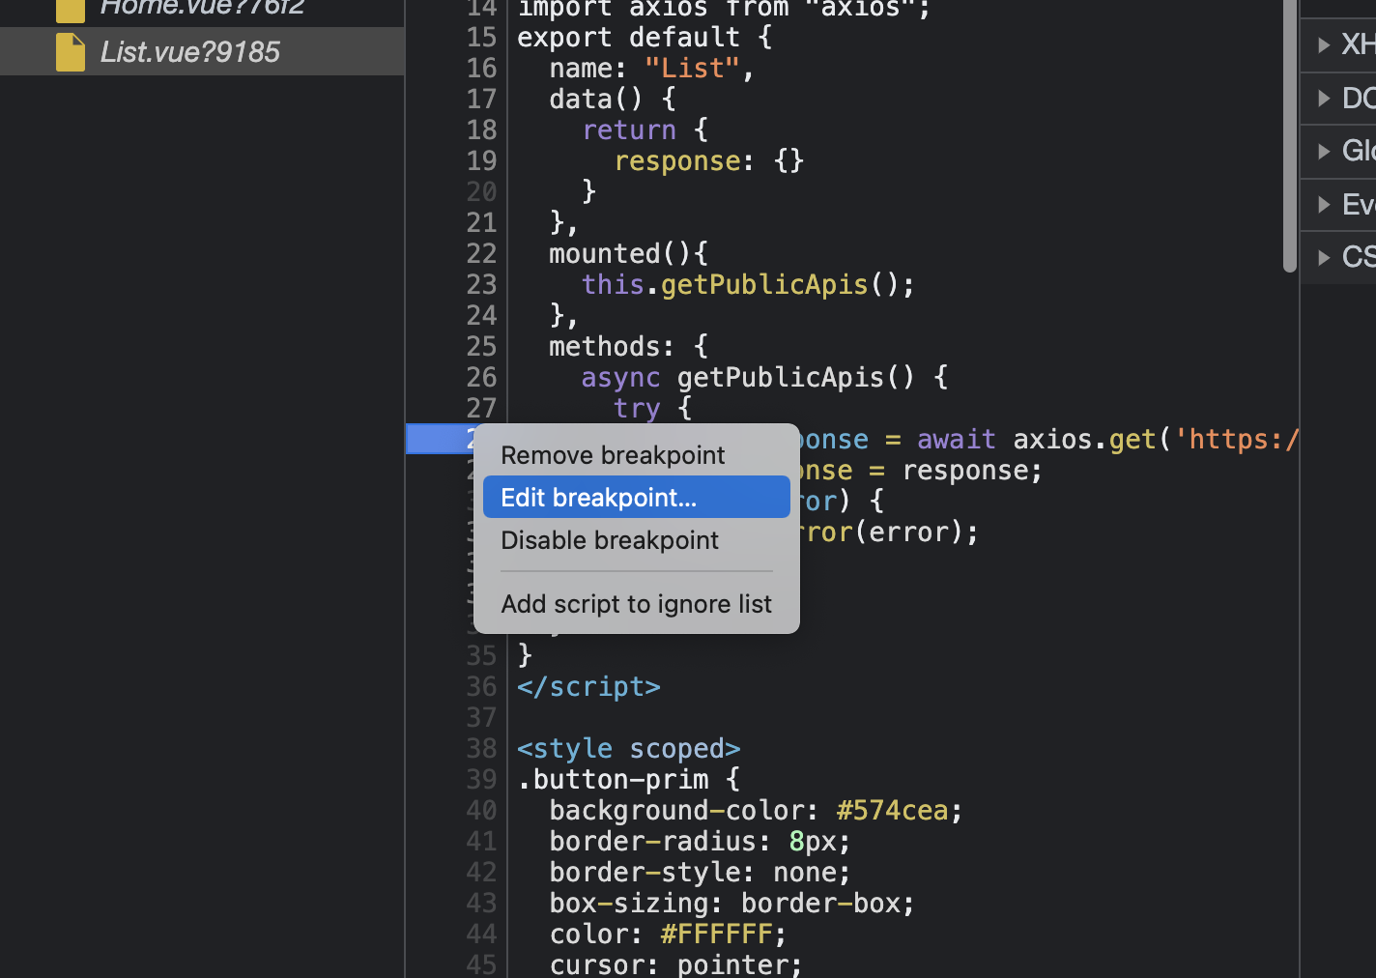The height and width of the screenshot is (978, 1376).
Task: Click line number 27 in gutter
Action: tap(481, 408)
